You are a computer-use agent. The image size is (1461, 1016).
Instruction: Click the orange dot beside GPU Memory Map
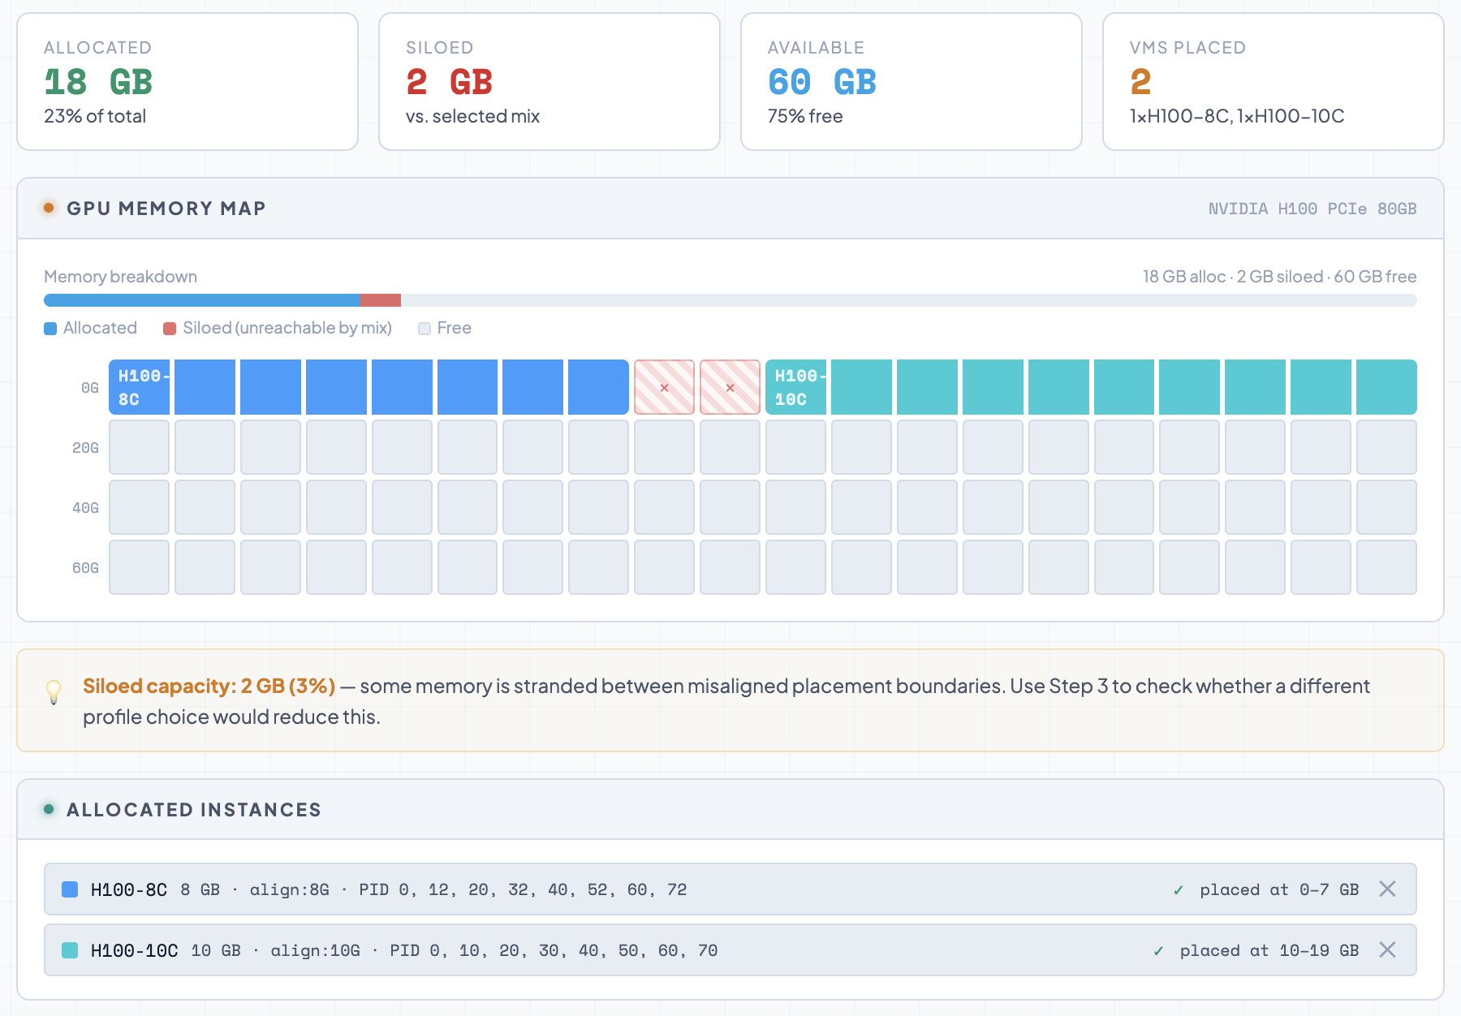pyautogui.click(x=49, y=209)
